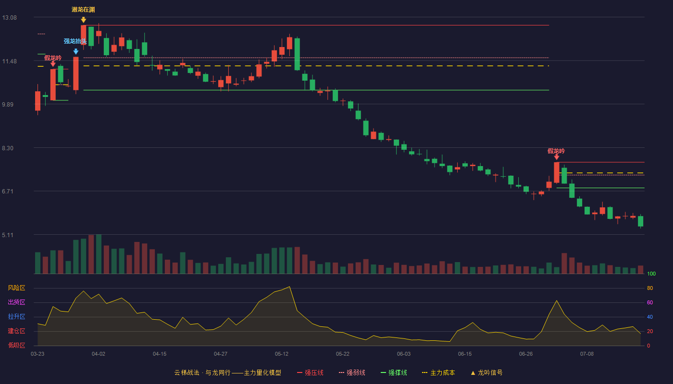Select the 强龙抬头 signal label
The height and width of the screenshot is (384, 673).
point(75,41)
